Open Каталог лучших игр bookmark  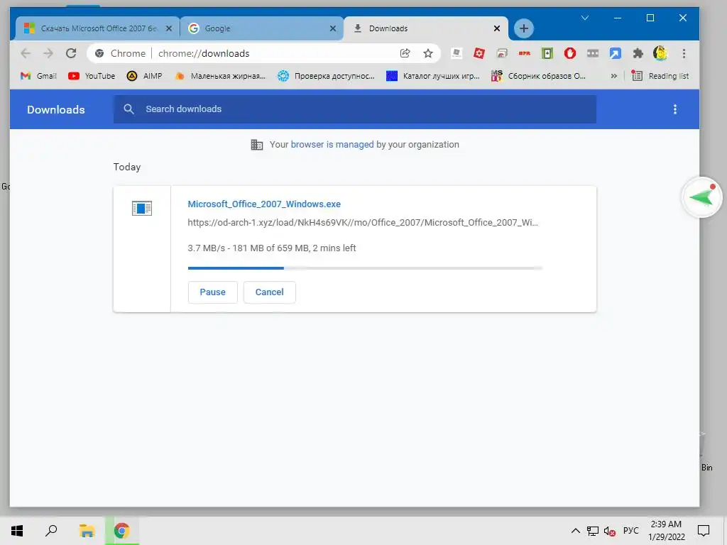pos(433,76)
